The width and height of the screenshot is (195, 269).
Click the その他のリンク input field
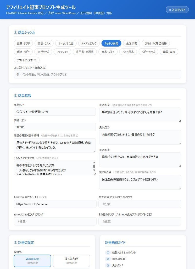(140, 221)
